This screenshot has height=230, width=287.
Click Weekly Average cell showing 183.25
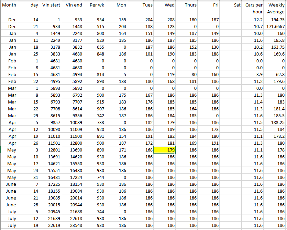point(276,122)
